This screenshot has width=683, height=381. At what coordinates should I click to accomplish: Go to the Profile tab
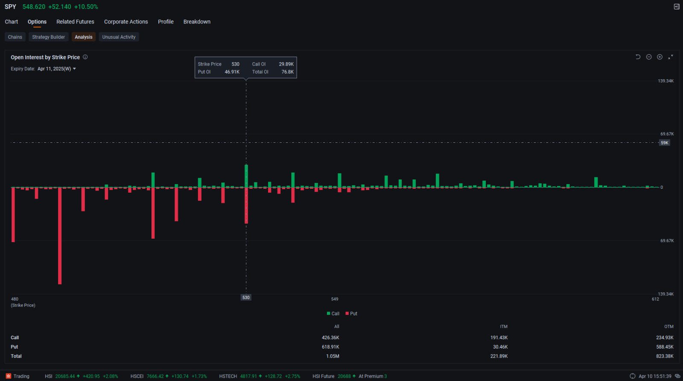166,22
